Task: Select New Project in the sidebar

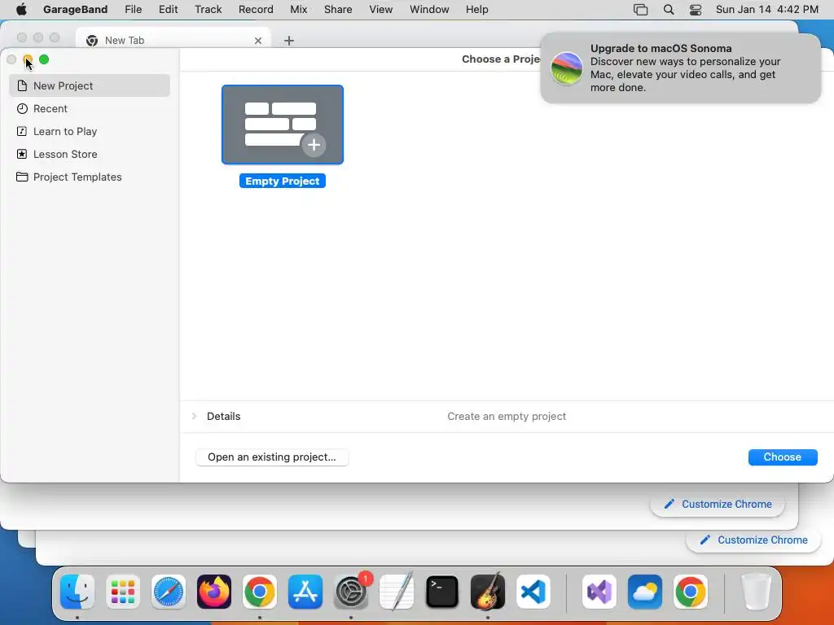Action: 90,85
